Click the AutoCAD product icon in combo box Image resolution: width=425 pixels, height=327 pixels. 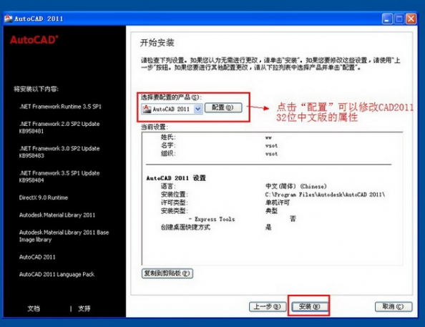point(147,109)
